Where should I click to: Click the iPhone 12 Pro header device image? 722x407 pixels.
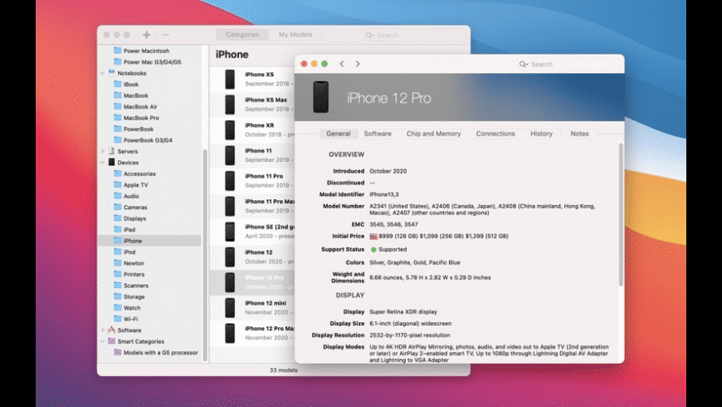pos(320,97)
